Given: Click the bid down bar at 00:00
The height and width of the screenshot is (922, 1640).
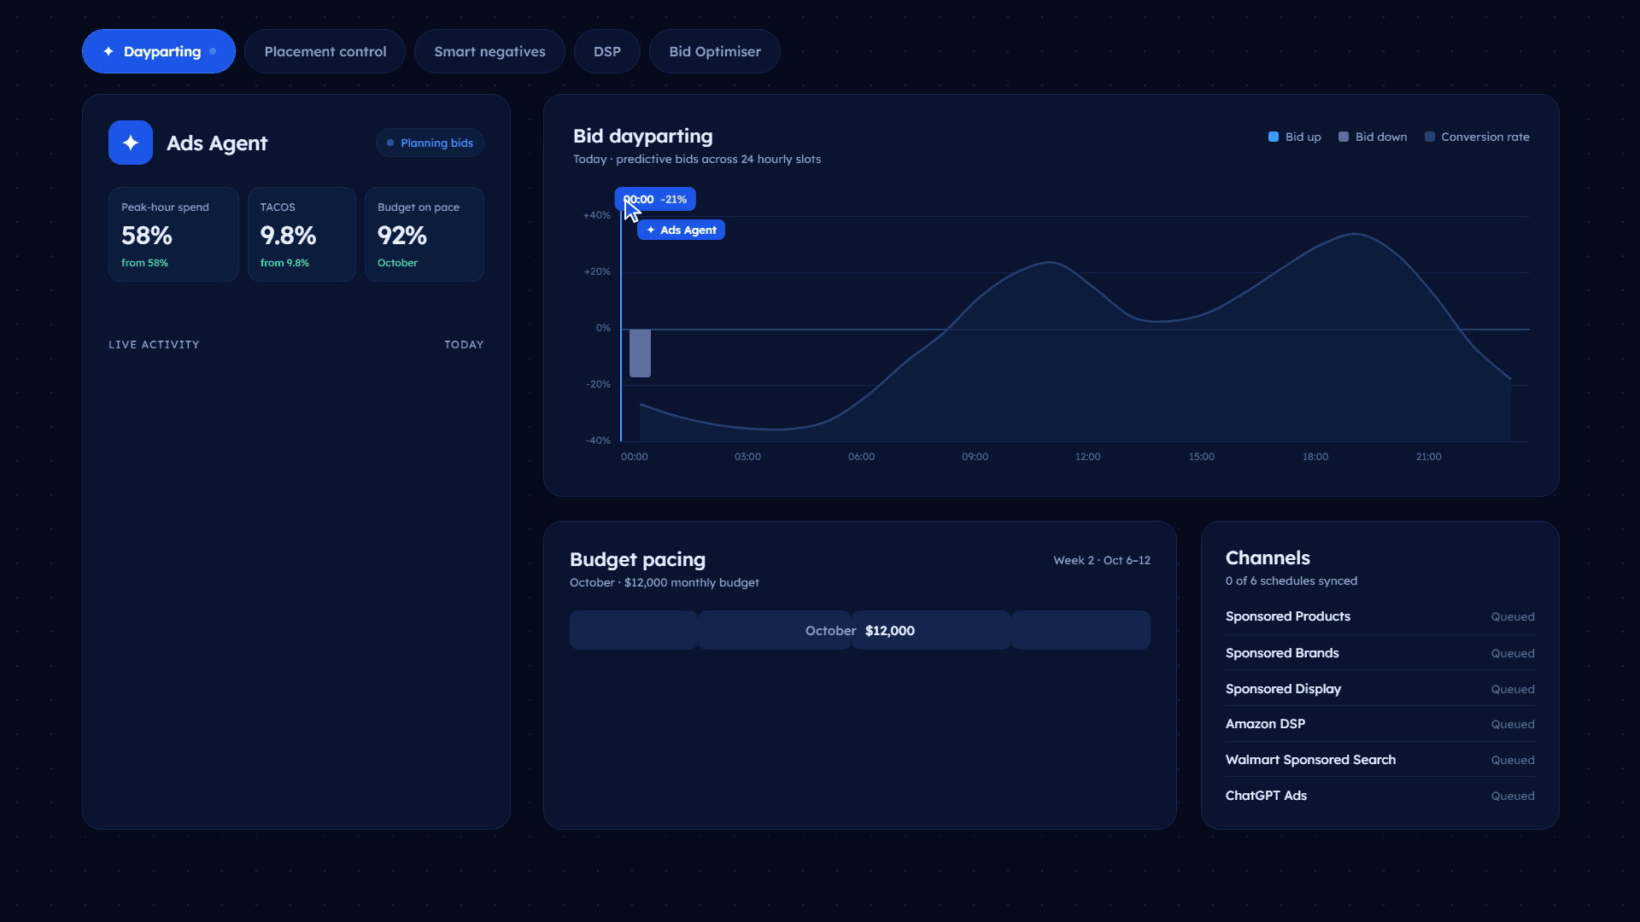Looking at the screenshot, I should point(640,353).
